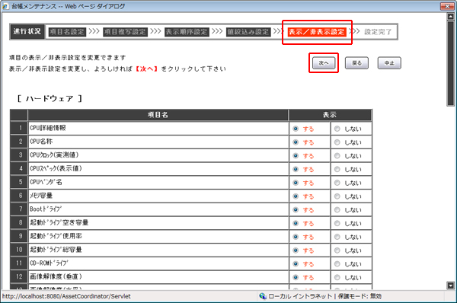The height and width of the screenshot is (303, 457).
Task: Click the status bar URL text
Action: pos(66,296)
